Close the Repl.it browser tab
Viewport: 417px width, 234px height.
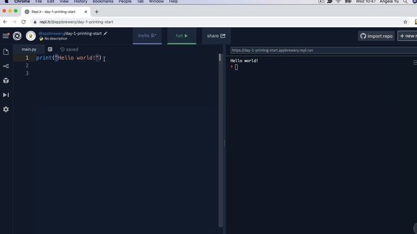pyautogui.click(x=85, y=12)
